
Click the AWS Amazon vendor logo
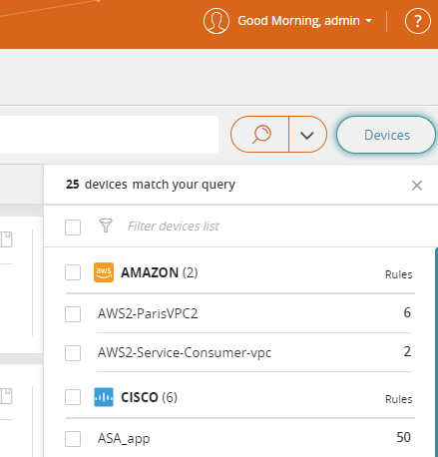[x=104, y=272]
